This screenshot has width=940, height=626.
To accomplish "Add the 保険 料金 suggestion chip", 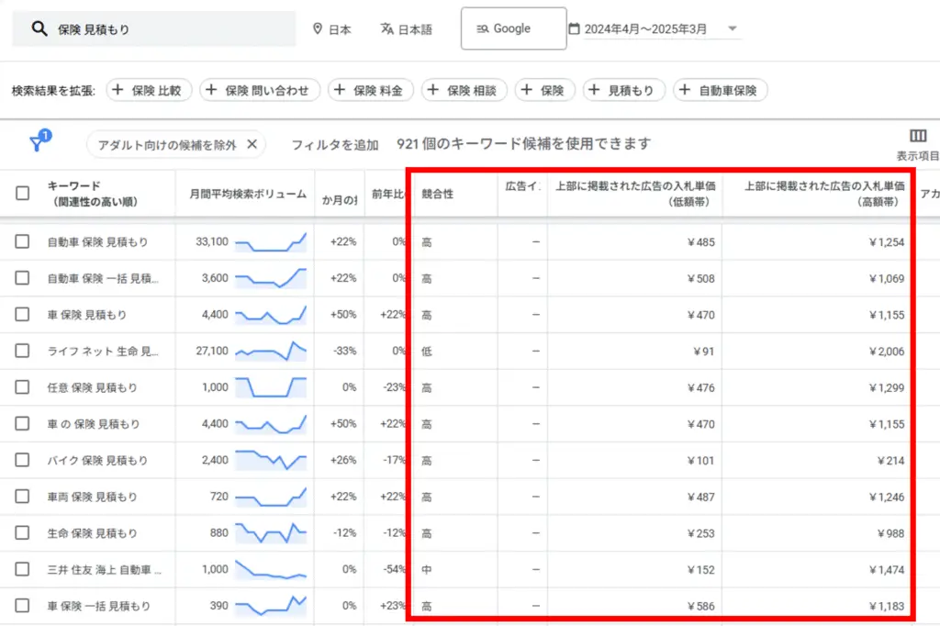I will [x=371, y=91].
